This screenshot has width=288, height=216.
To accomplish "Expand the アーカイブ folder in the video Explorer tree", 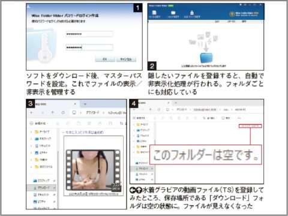I will click(x=31, y=132).
